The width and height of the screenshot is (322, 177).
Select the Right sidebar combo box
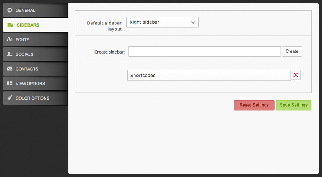click(x=157, y=22)
